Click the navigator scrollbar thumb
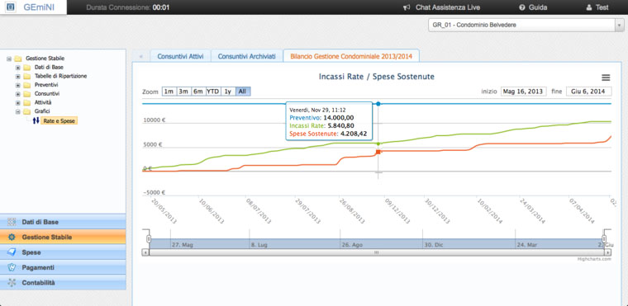This screenshot has width=628, height=306. (x=376, y=252)
